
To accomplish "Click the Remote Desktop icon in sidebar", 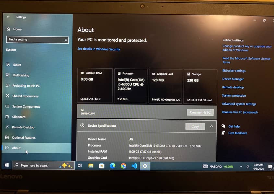I will (7, 127).
